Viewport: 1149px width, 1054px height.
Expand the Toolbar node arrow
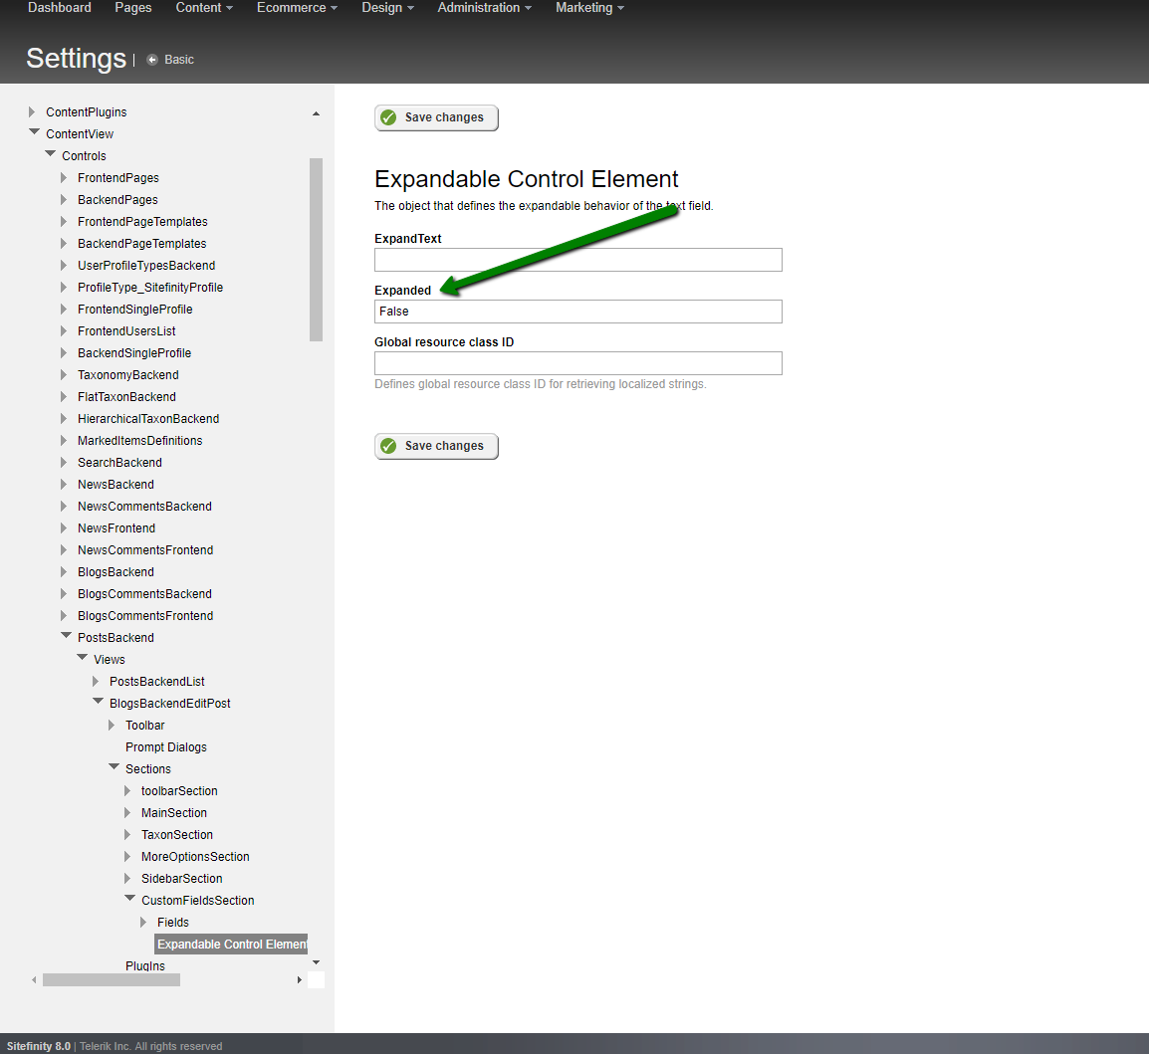[x=112, y=726]
